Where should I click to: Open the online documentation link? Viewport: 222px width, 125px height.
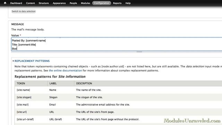[x=65, y=70]
